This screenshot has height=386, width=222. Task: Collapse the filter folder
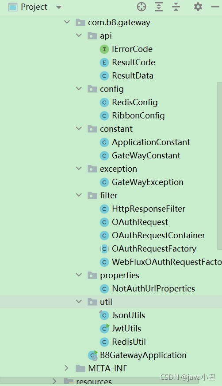79,195
